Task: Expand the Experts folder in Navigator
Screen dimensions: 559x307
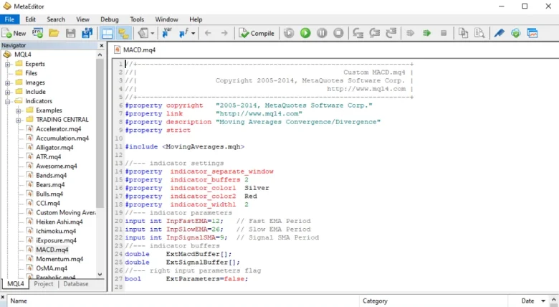Action: point(8,64)
